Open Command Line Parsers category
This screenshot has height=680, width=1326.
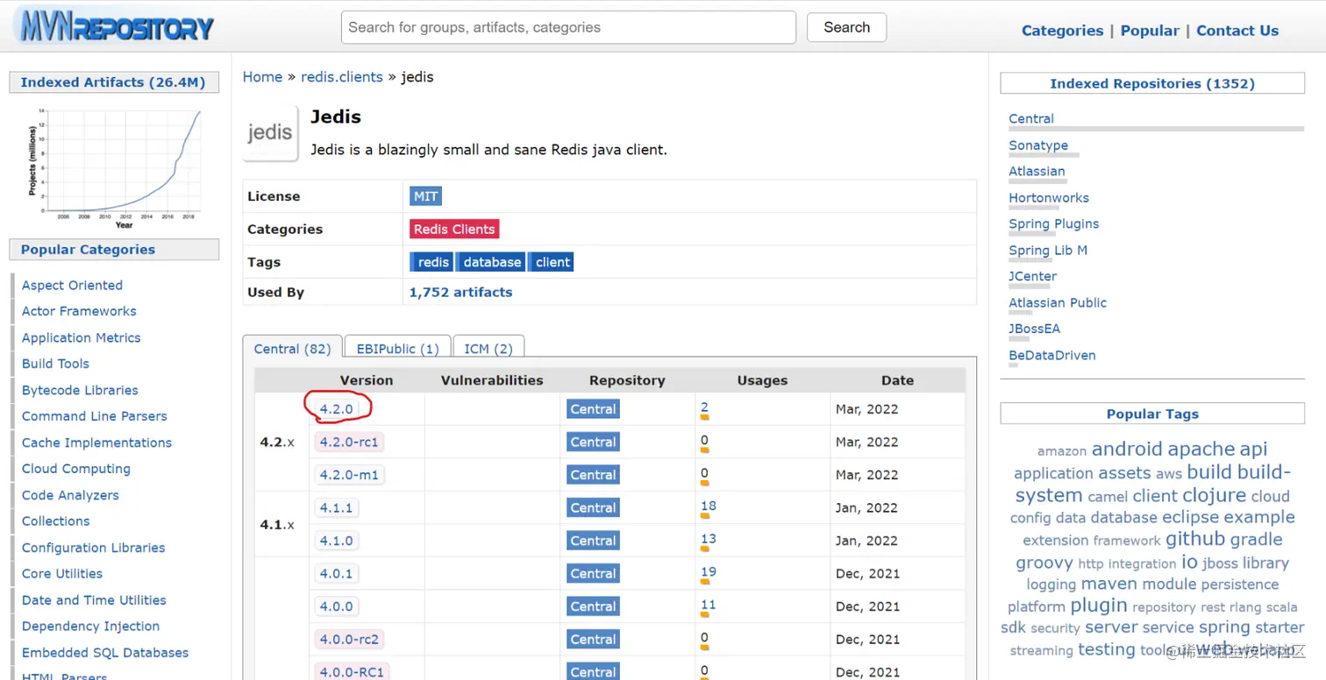[x=94, y=416]
